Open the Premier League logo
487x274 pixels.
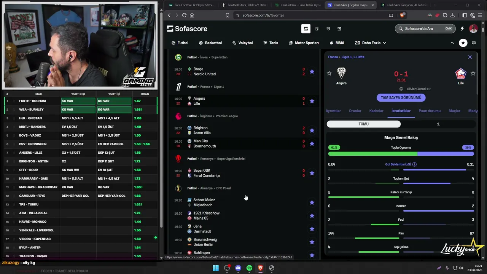pos(178,116)
